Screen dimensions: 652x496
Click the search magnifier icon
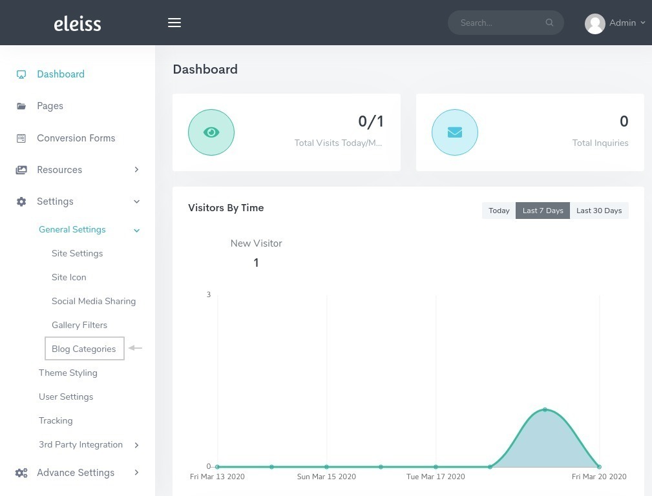pyautogui.click(x=549, y=23)
